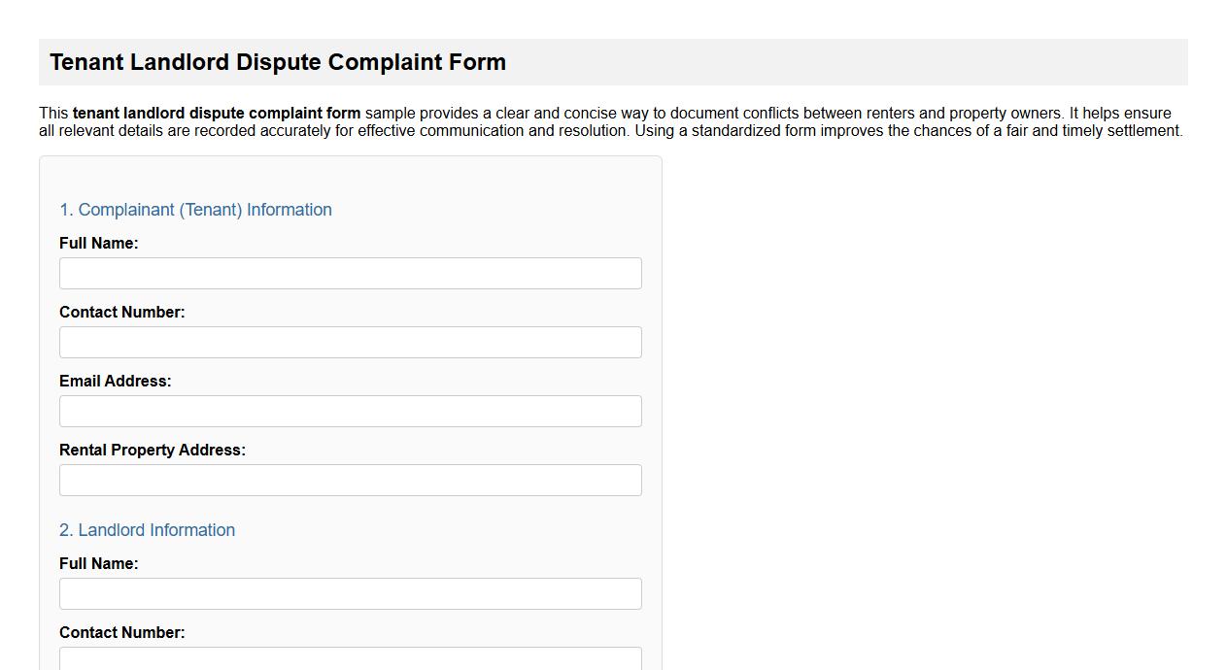The image size is (1227, 670).
Task: Click inside the Email Address field
Action: [x=350, y=411]
